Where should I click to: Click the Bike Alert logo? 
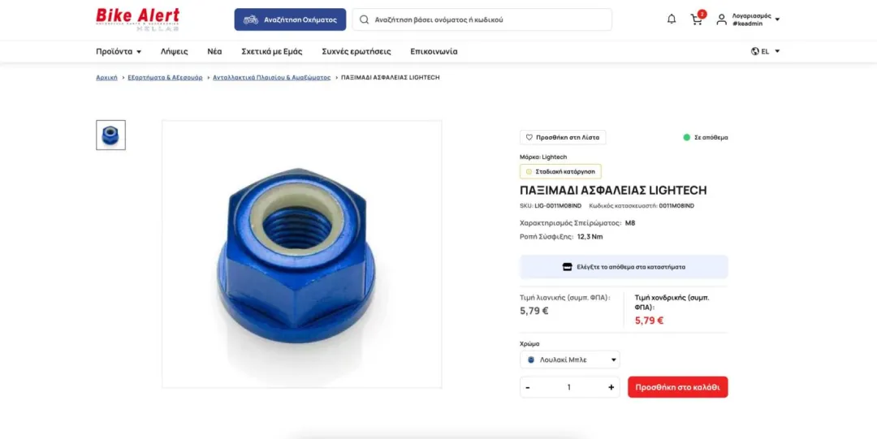137,19
